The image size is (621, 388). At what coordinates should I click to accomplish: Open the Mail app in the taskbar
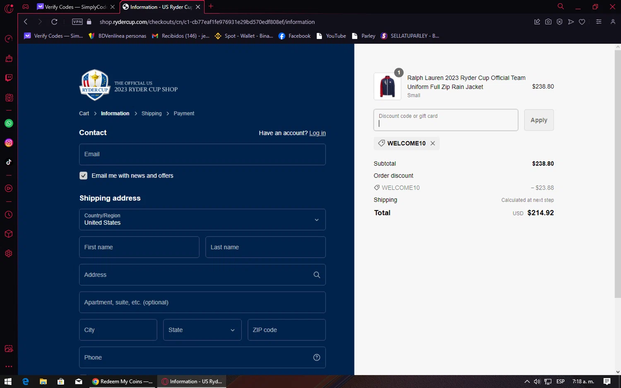(x=79, y=381)
